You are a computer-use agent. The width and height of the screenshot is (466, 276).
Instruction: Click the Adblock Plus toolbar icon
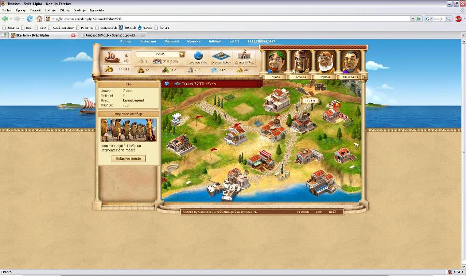(x=458, y=19)
